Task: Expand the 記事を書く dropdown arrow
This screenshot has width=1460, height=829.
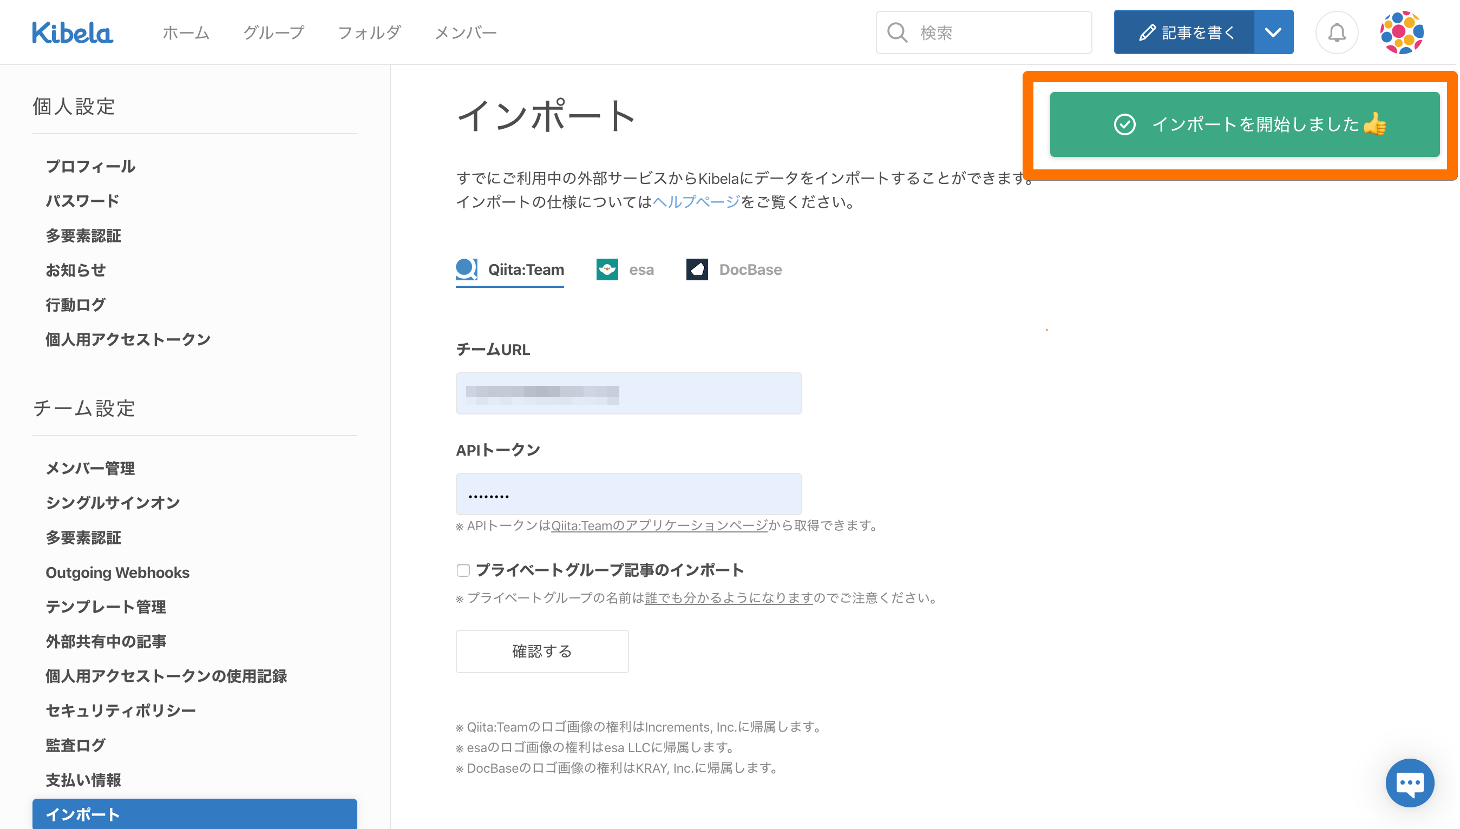Action: pos(1273,32)
